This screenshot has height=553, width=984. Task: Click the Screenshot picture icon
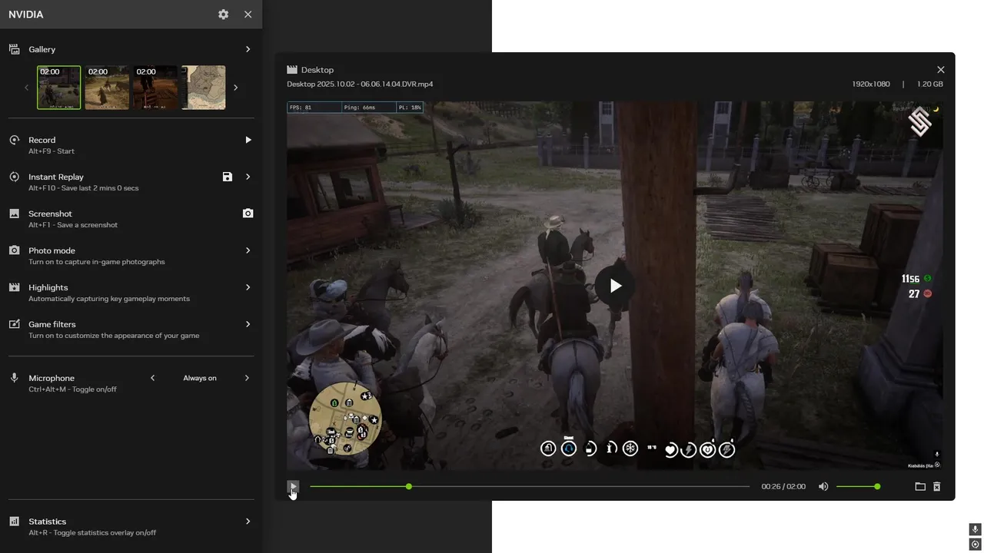click(x=14, y=214)
